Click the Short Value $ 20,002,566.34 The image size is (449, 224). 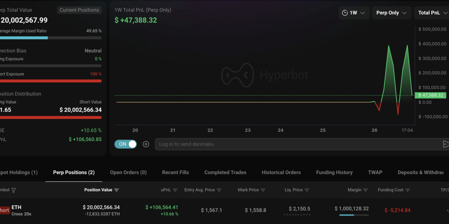[81, 110]
